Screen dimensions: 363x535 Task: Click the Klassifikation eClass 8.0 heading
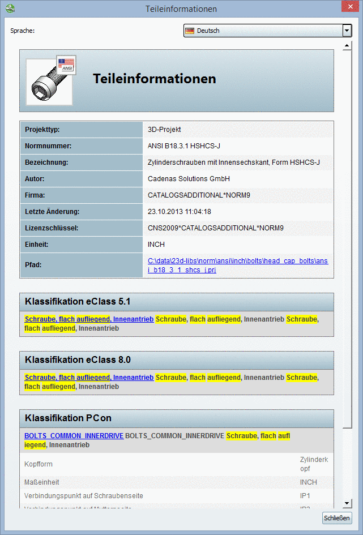tap(78, 360)
